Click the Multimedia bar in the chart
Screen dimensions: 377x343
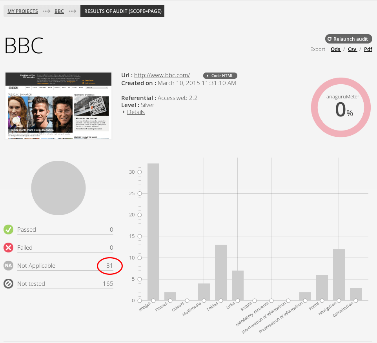pyautogui.click(x=204, y=292)
